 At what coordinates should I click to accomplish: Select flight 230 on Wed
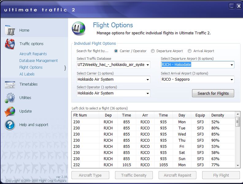153,134
